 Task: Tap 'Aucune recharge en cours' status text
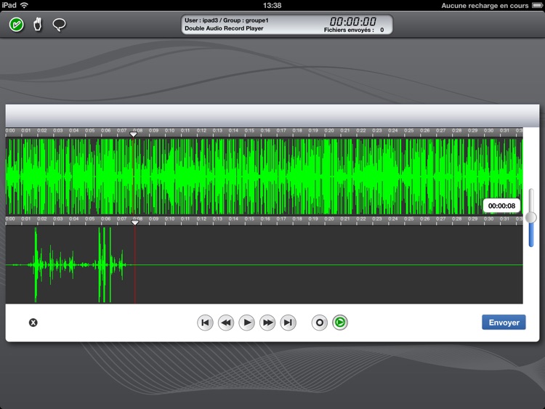(485, 6)
